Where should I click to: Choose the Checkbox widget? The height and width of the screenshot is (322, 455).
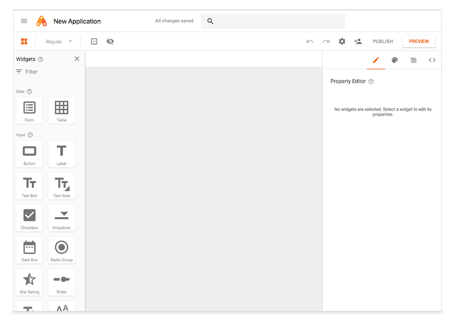pos(30,218)
